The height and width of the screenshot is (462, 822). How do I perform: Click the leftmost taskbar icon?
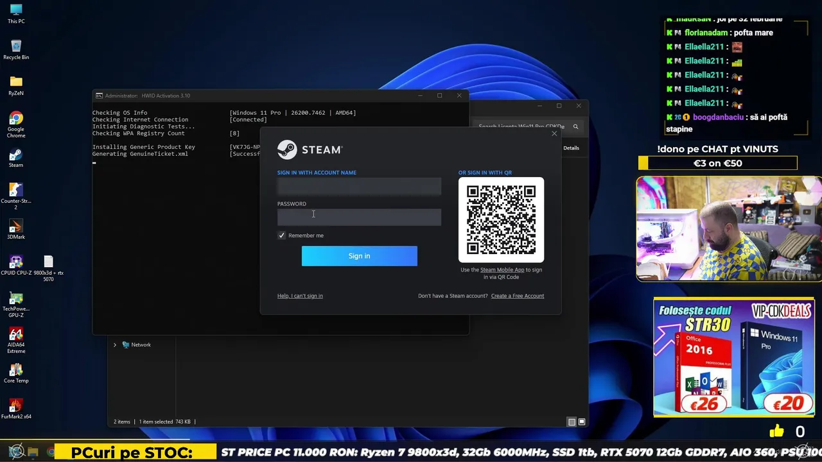click(x=16, y=451)
